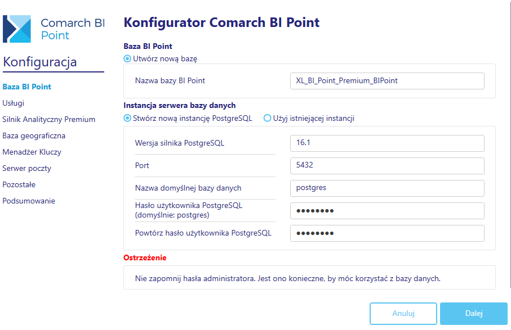
Task: Jump to the 'Podsumowanie' step
Action: [x=29, y=201]
